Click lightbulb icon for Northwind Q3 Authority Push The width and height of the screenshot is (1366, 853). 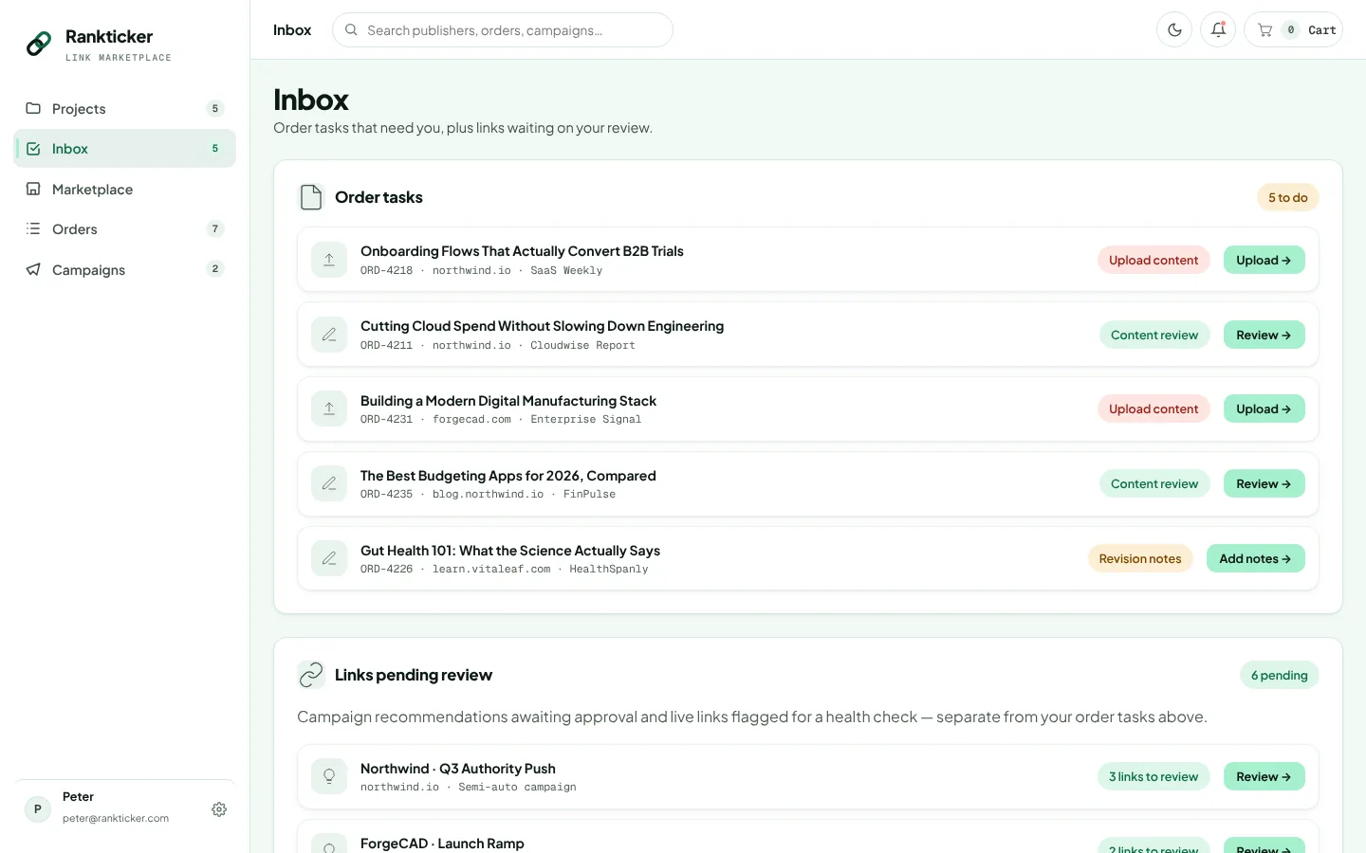click(329, 776)
